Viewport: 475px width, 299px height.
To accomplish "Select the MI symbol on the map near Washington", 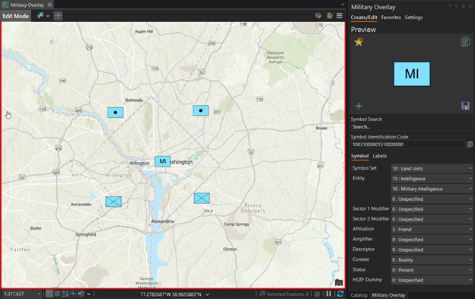I will pos(163,161).
